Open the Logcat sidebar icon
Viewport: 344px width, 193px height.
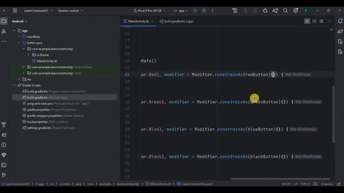(x=4, y=135)
